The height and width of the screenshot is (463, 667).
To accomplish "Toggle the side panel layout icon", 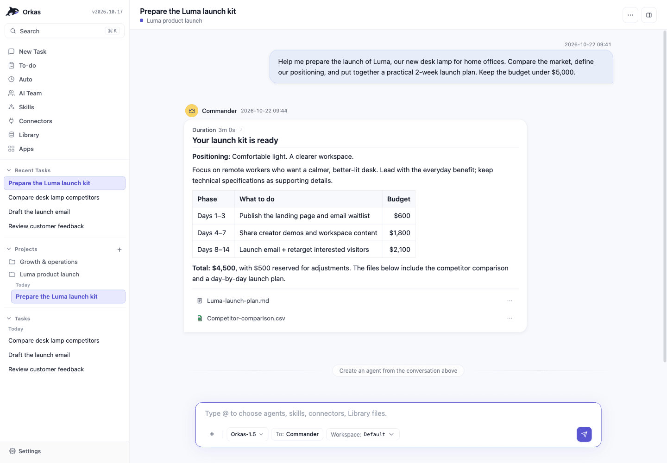I will (x=649, y=15).
